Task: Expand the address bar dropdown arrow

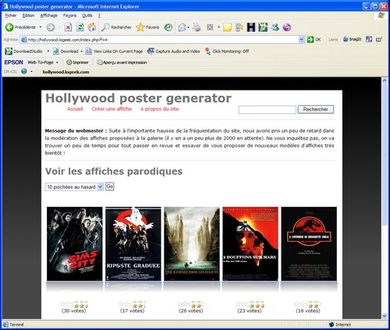Action: click(301, 40)
